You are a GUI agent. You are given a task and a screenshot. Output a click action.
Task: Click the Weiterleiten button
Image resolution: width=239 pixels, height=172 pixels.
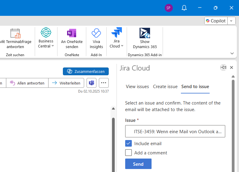[x=66, y=83]
